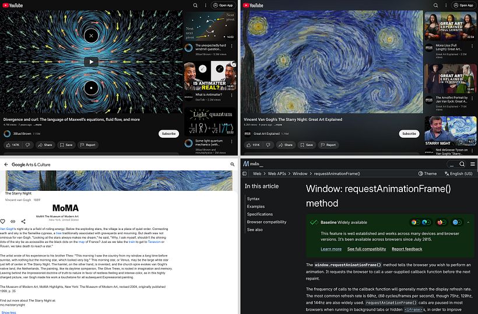
Task: Open options for the Arnolfini Portrait video
Action: pos(472,99)
